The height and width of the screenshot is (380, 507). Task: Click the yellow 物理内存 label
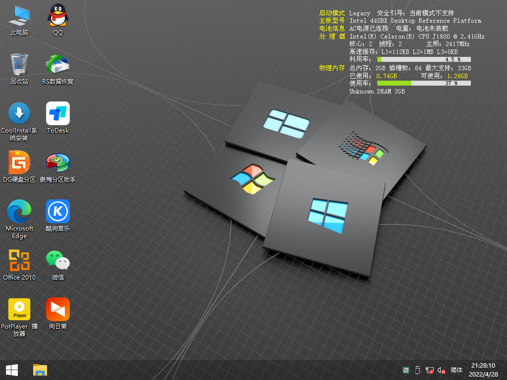pos(332,68)
